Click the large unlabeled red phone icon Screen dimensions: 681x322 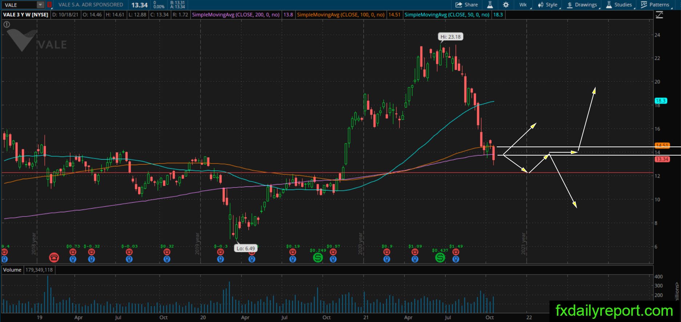[54, 257]
